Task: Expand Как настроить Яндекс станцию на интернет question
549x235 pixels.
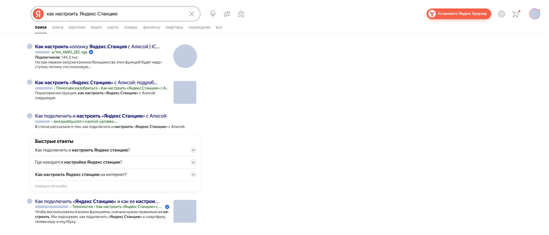Action: tap(115, 175)
